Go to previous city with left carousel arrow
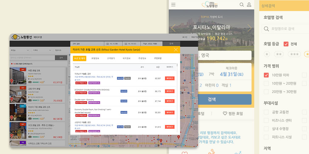309x154 pixels. tap(173, 28)
